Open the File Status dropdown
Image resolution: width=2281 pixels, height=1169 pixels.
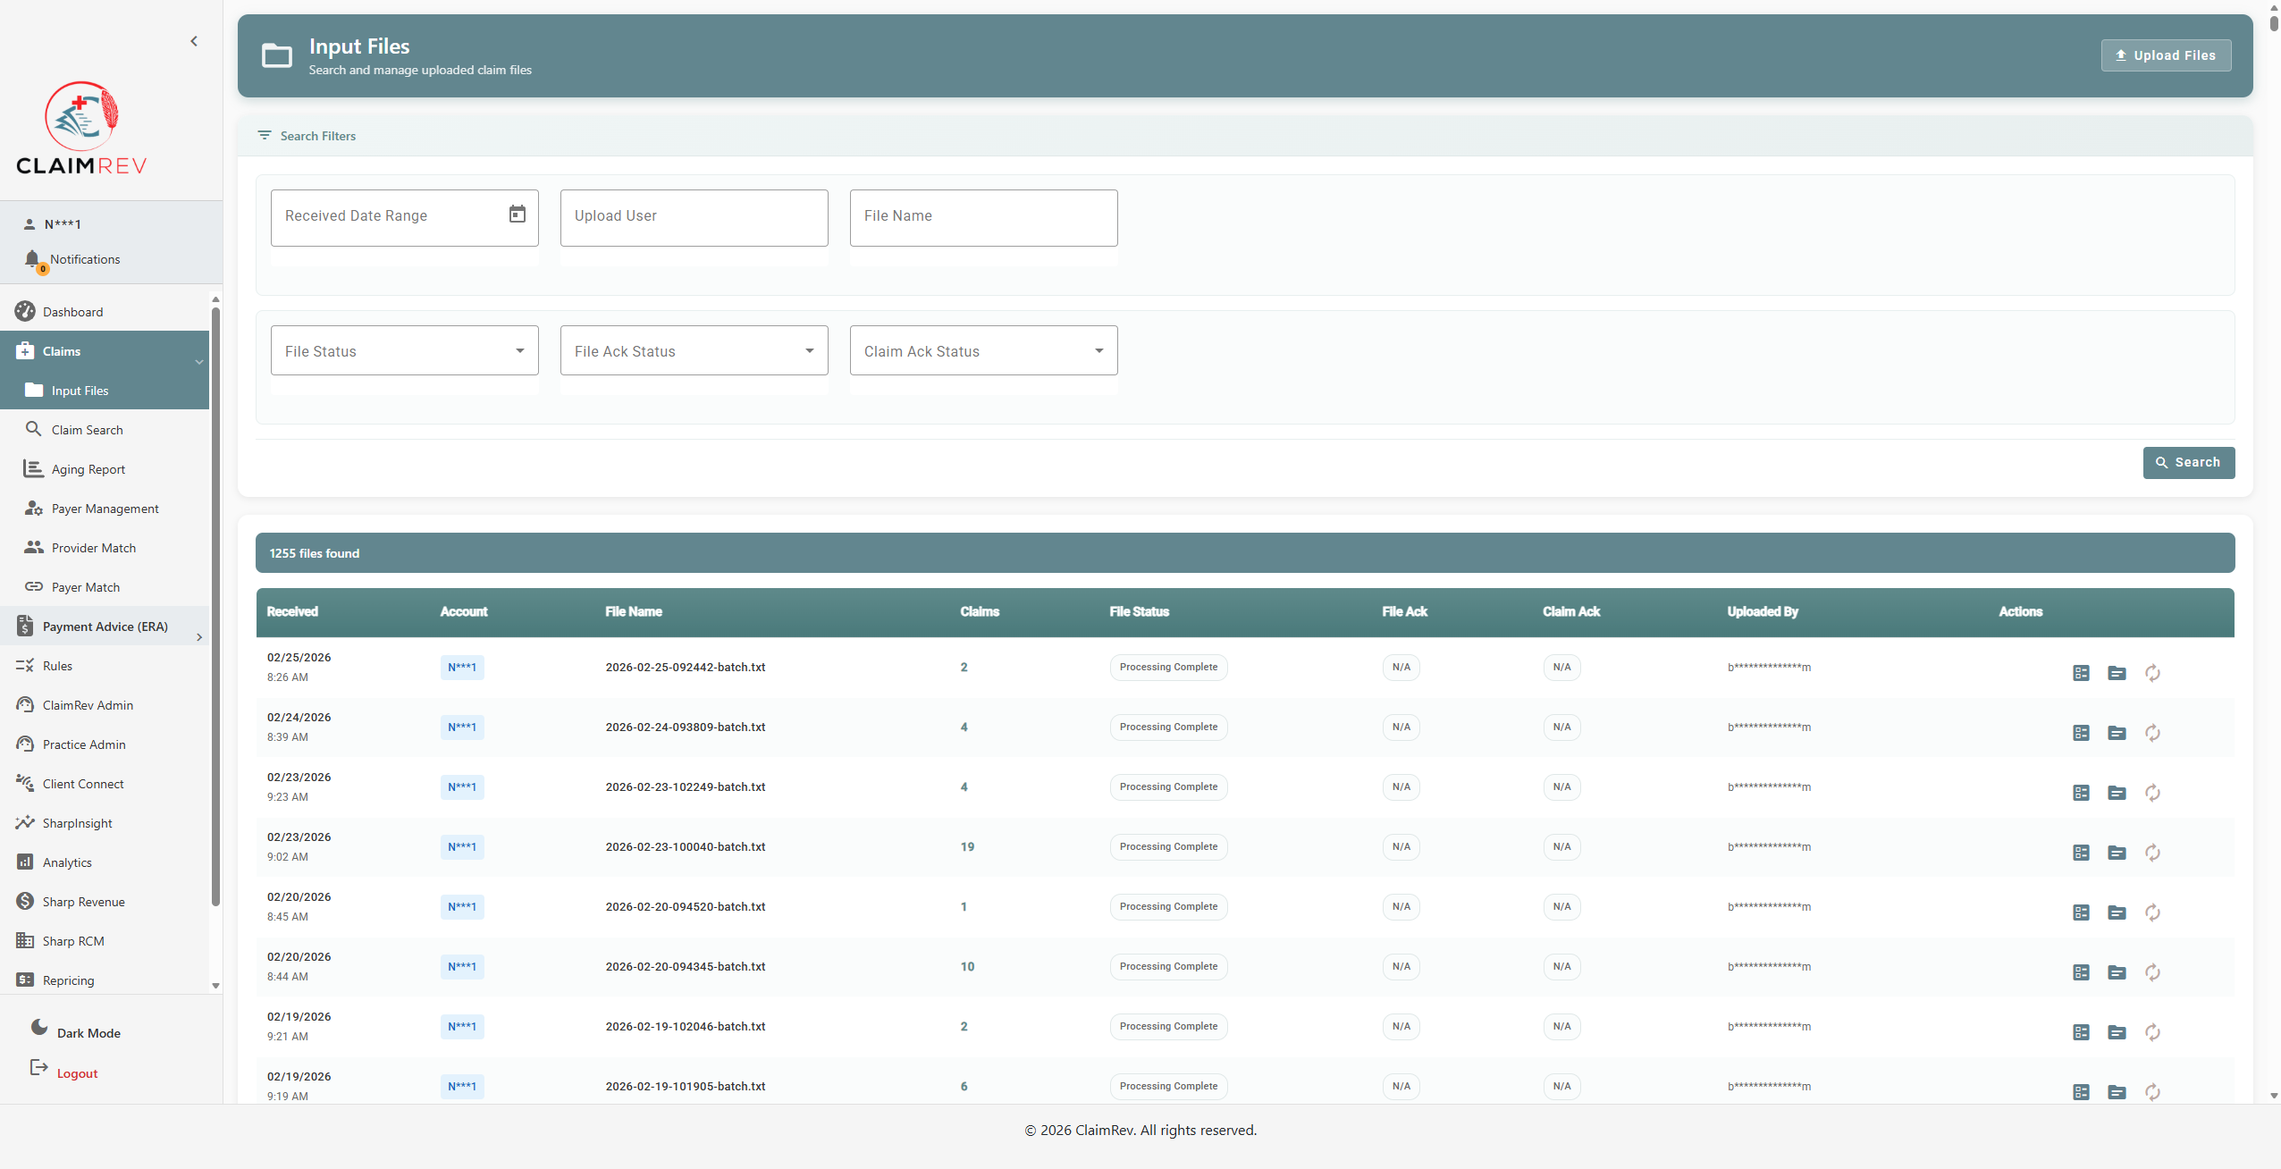coord(405,350)
